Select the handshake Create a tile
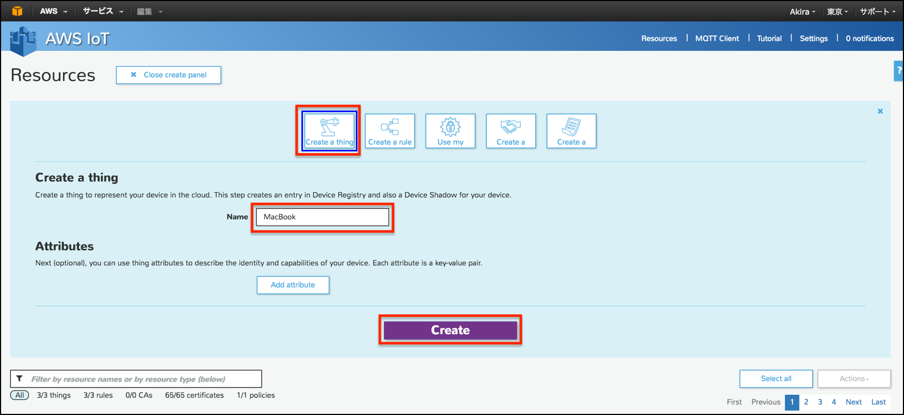The height and width of the screenshot is (415, 904). (x=511, y=131)
